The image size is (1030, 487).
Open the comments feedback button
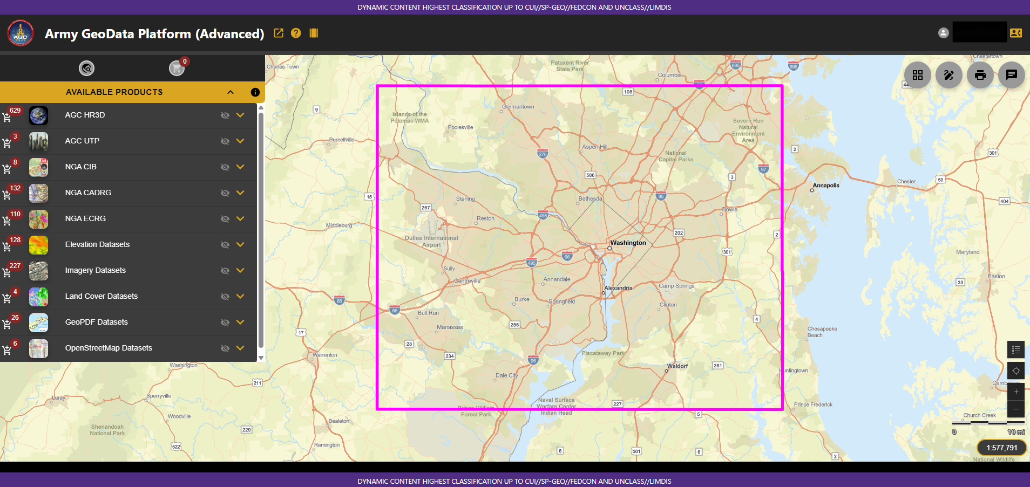click(1011, 75)
